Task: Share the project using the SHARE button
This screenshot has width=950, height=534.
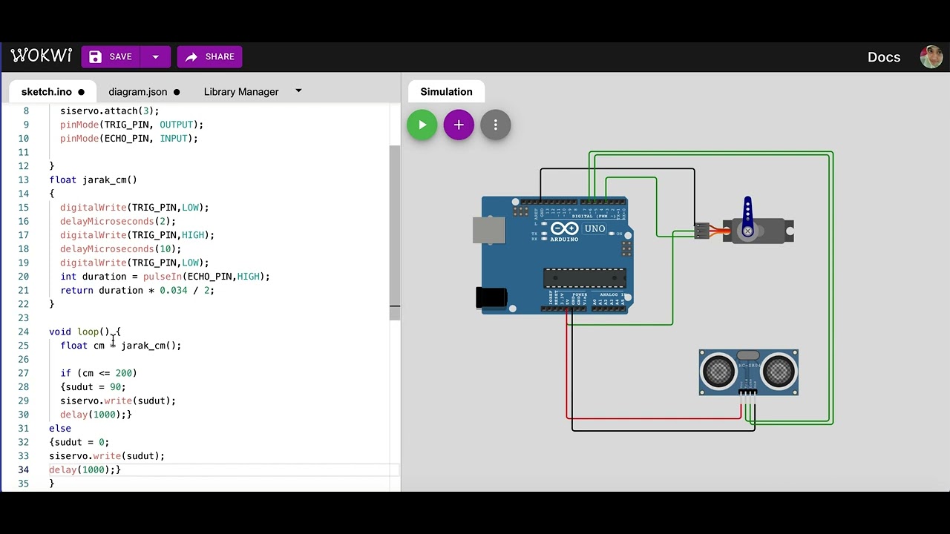Action: (209, 56)
